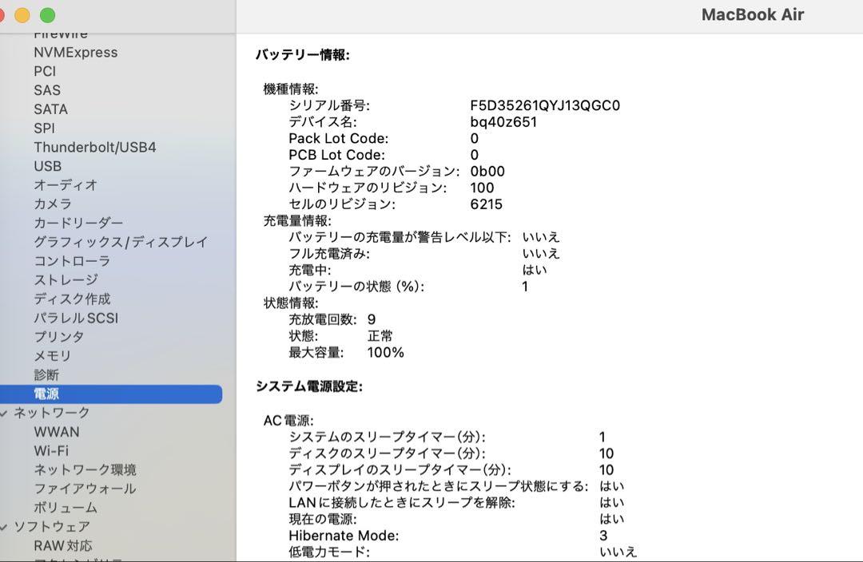The image size is (863, 562).
Task: Open オーディオ in the sidebar
Action: 66,185
